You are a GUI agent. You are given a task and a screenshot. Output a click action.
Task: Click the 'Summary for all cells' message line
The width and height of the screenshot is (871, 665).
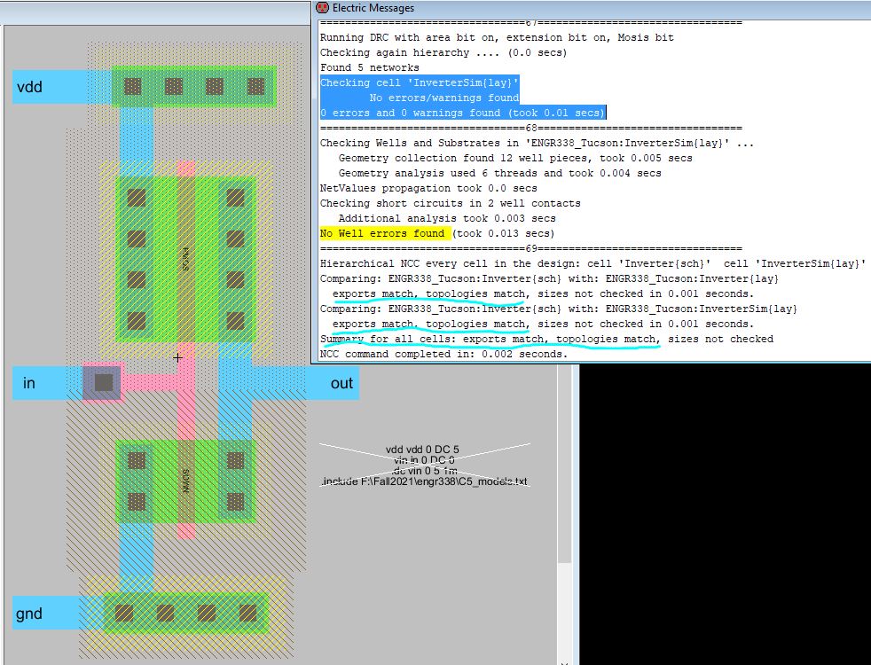(x=489, y=339)
